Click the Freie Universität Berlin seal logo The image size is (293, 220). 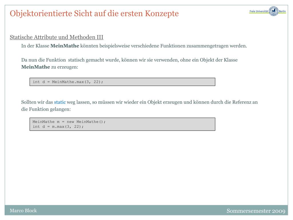tap(274, 11)
